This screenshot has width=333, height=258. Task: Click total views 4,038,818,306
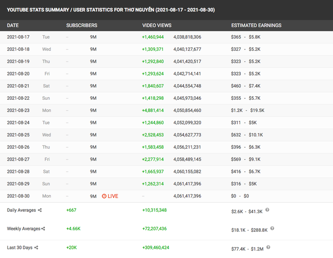click(x=187, y=37)
